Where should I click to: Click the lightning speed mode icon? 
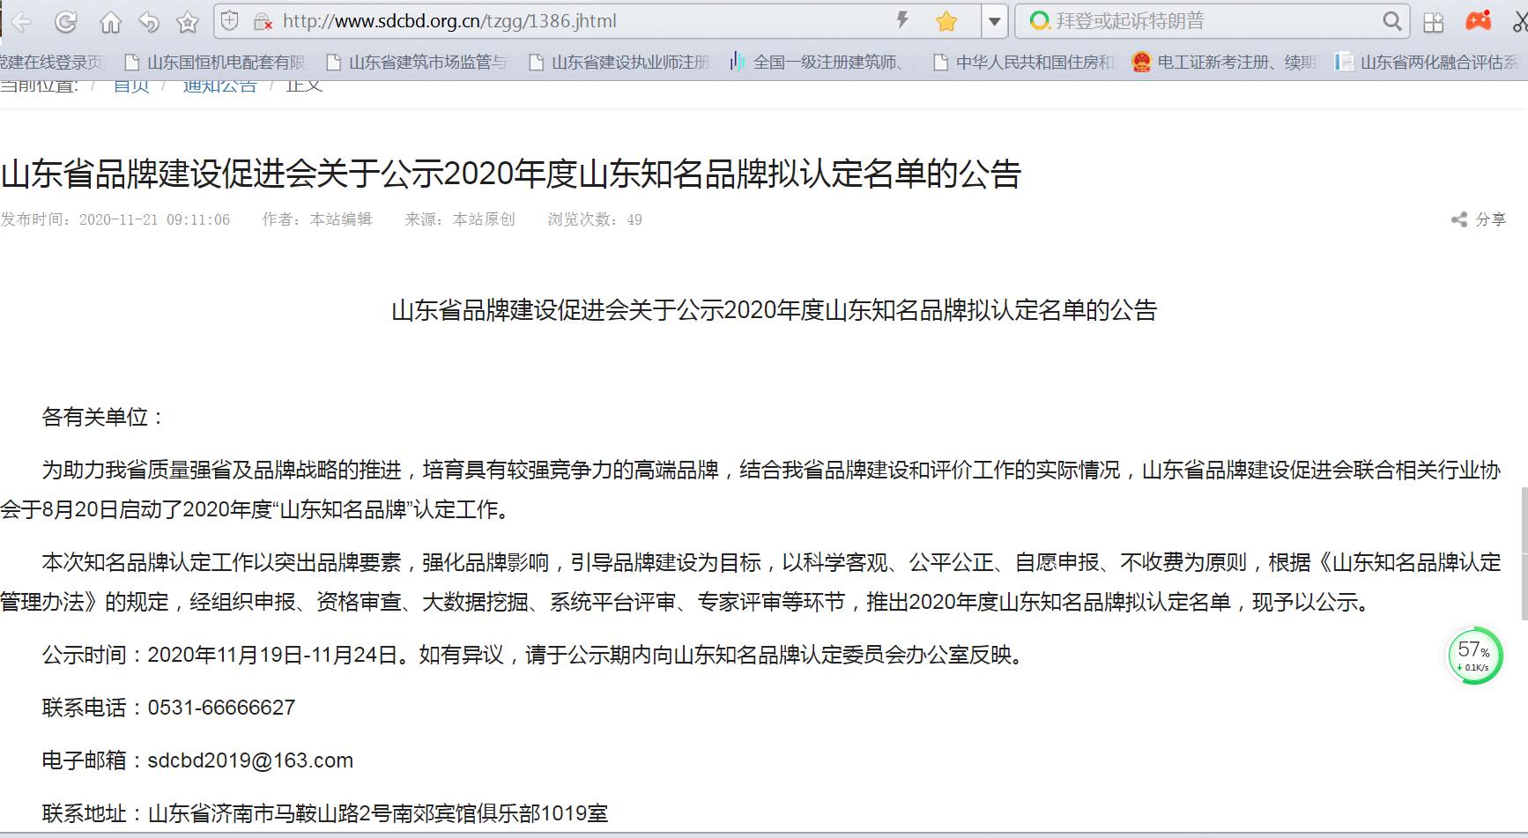pyautogui.click(x=902, y=20)
